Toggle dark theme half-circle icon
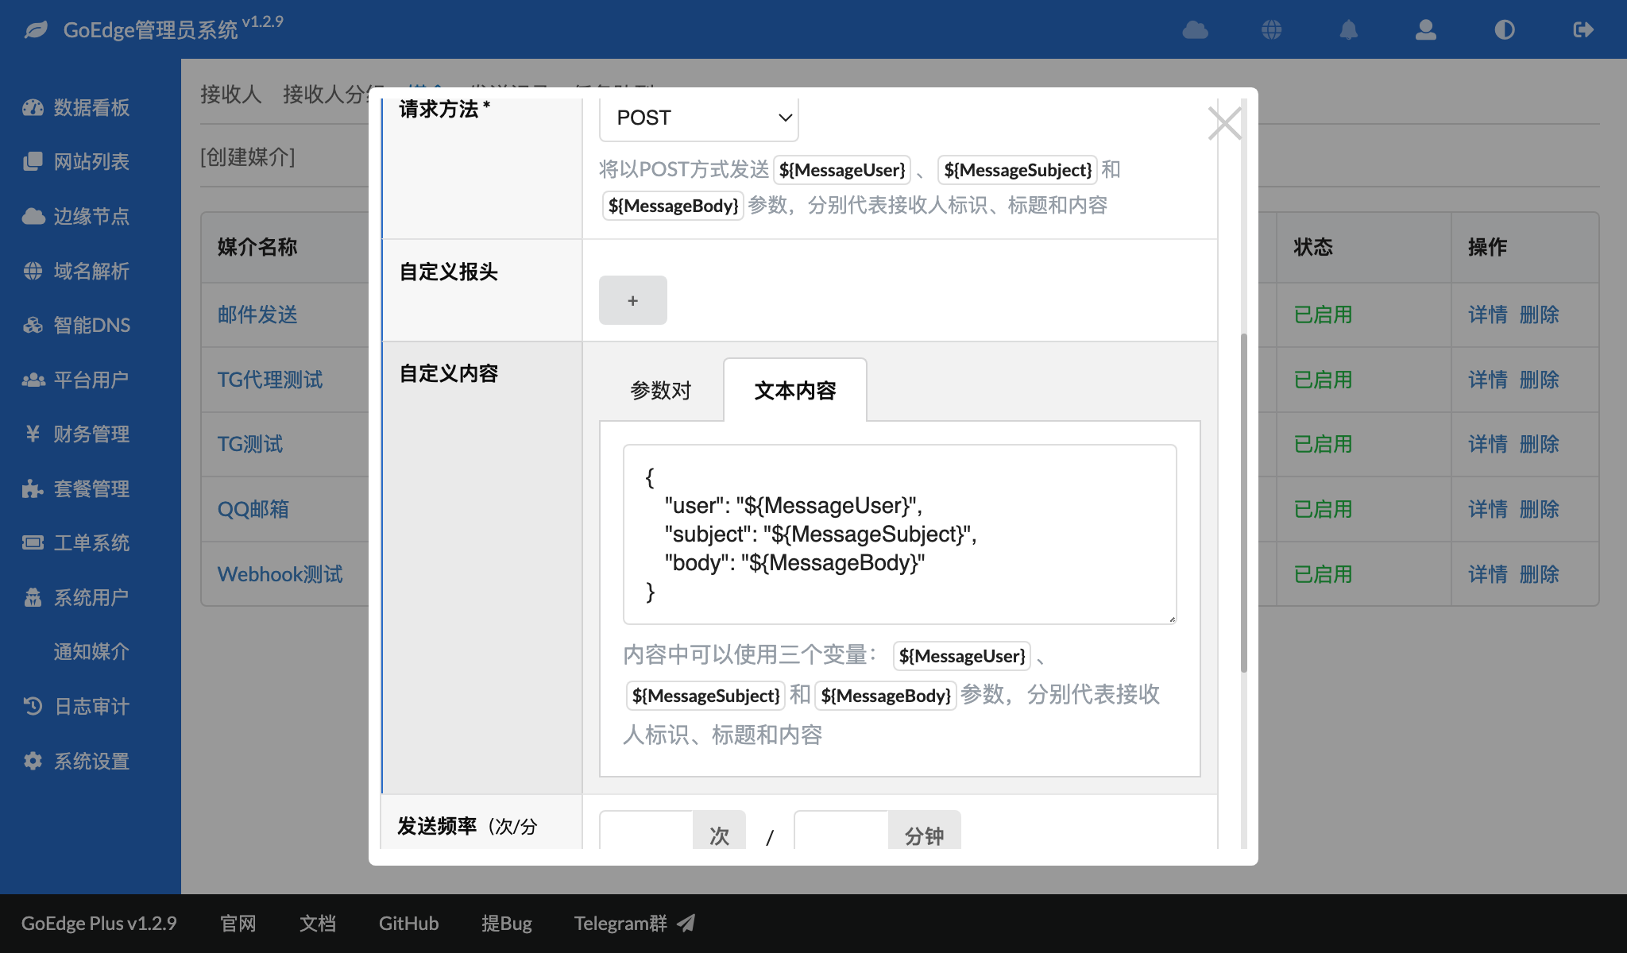The height and width of the screenshot is (953, 1627). (x=1505, y=30)
